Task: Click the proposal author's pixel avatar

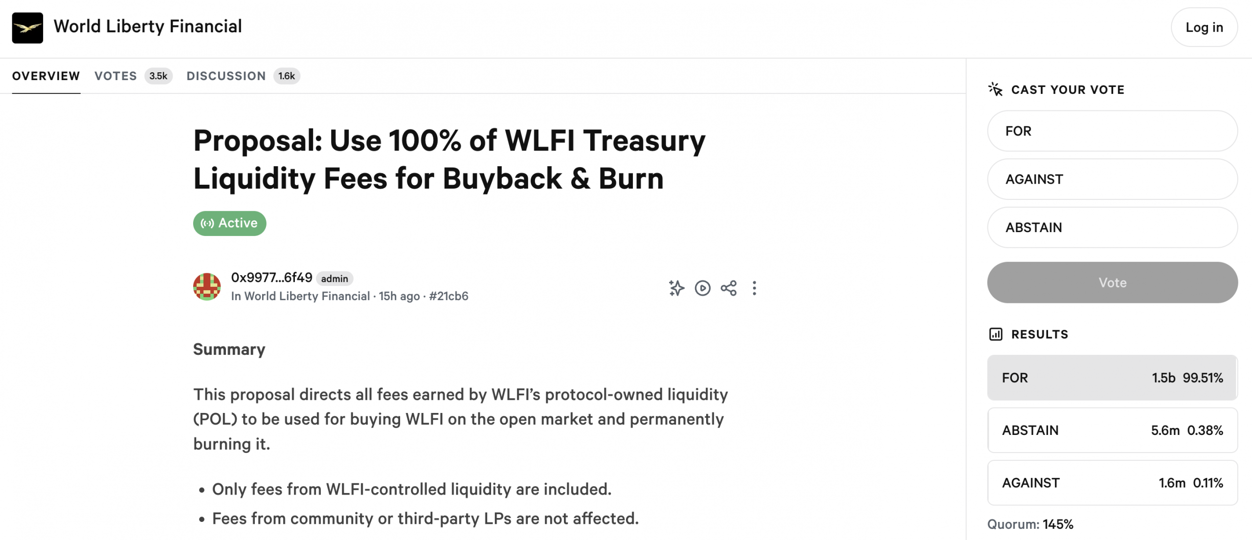Action: pos(207,287)
